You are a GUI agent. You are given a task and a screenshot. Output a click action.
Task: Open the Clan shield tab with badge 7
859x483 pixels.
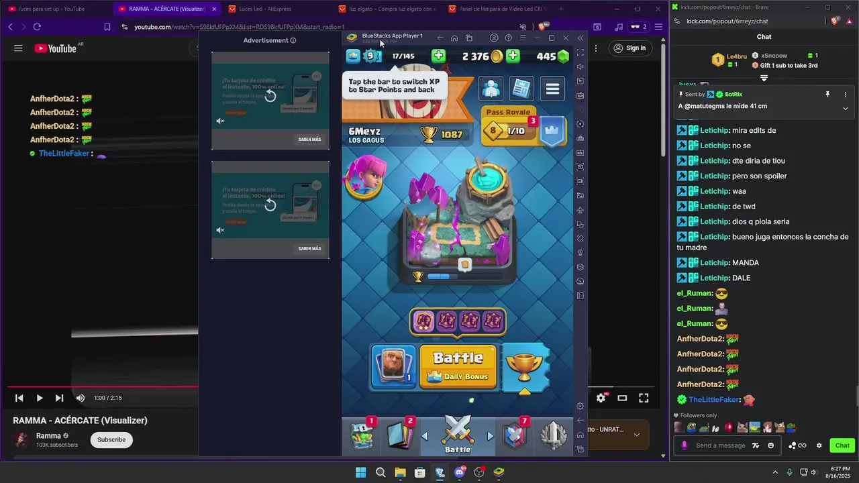[515, 435]
